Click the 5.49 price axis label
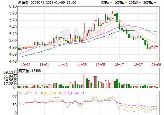 (13, 27)
